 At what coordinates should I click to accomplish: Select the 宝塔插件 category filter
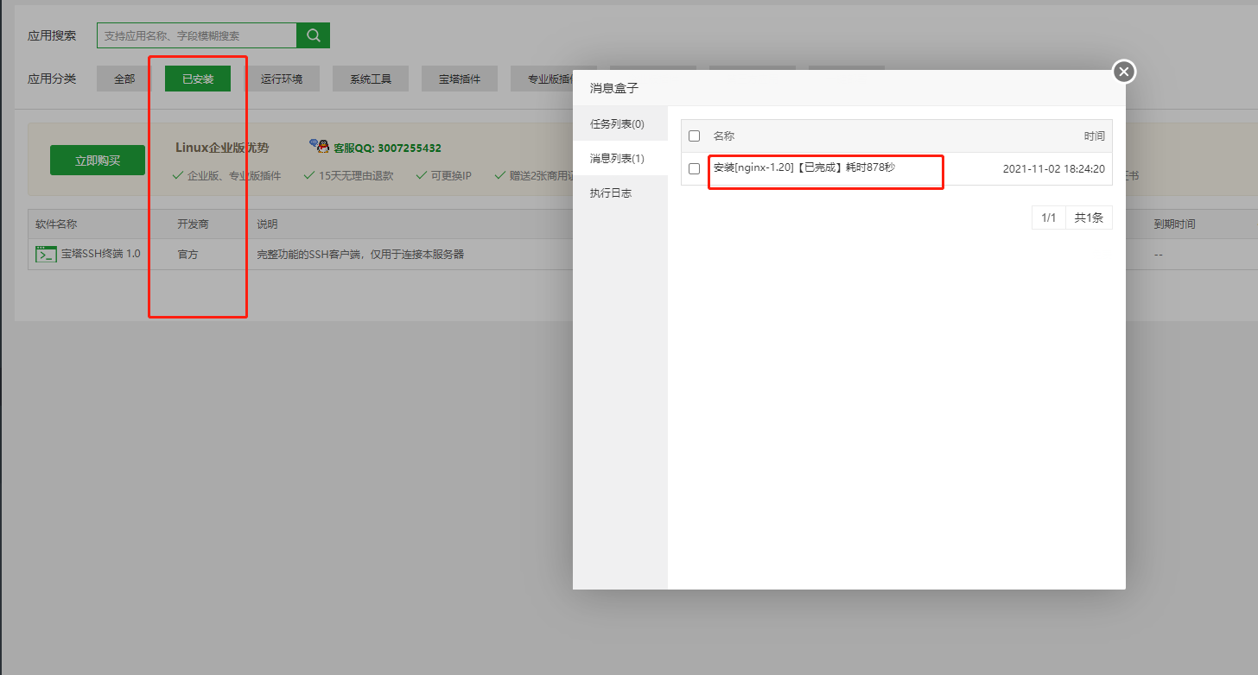pyautogui.click(x=460, y=79)
